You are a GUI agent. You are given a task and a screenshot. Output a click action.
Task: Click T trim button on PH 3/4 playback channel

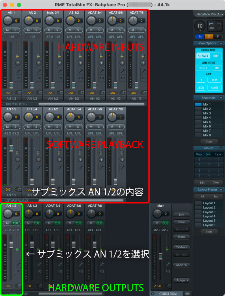pyautogui.click(x=39, y=160)
